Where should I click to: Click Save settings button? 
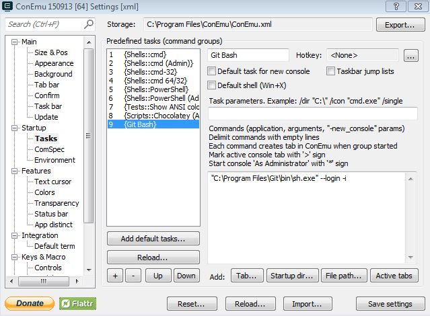point(390,304)
